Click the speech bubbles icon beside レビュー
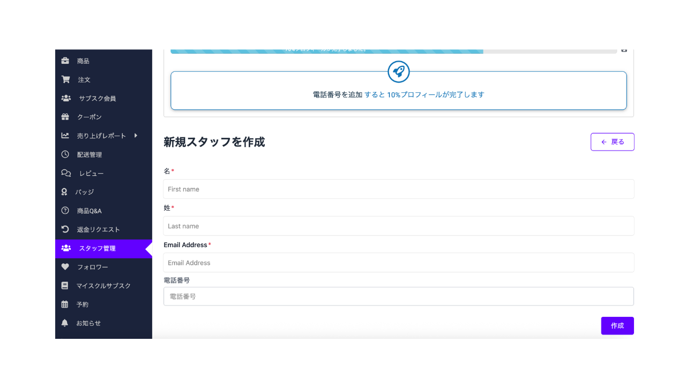 click(x=66, y=173)
